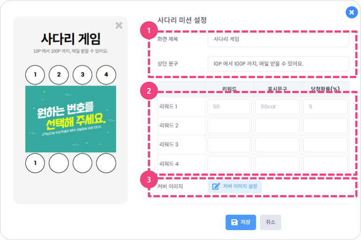Select top ladder circle number 2
361x240 pixels.
(x=59, y=74)
